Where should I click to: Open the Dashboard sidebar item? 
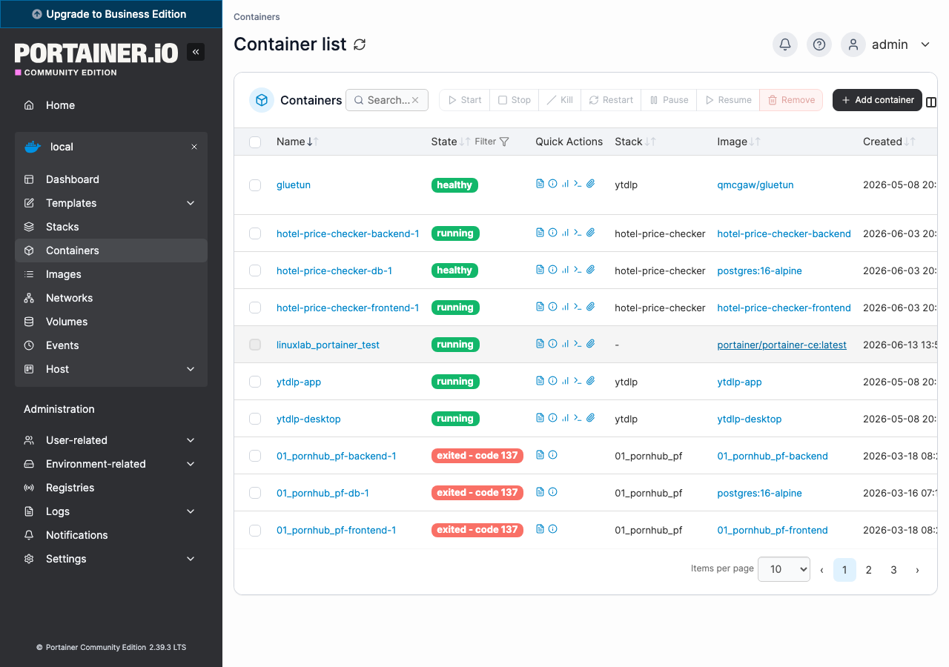tap(111, 179)
